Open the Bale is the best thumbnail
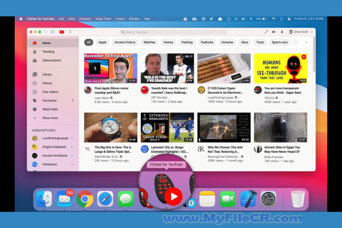The image size is (342, 228). tap(167, 68)
